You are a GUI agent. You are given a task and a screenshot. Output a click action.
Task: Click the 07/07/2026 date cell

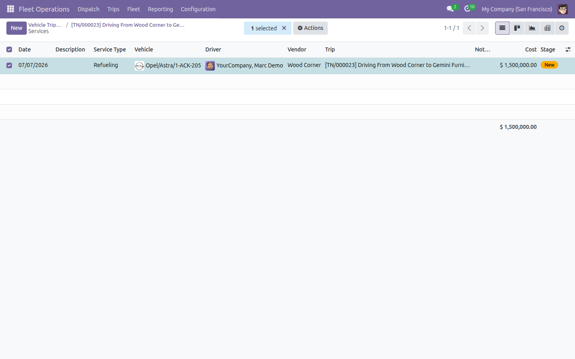[33, 65]
